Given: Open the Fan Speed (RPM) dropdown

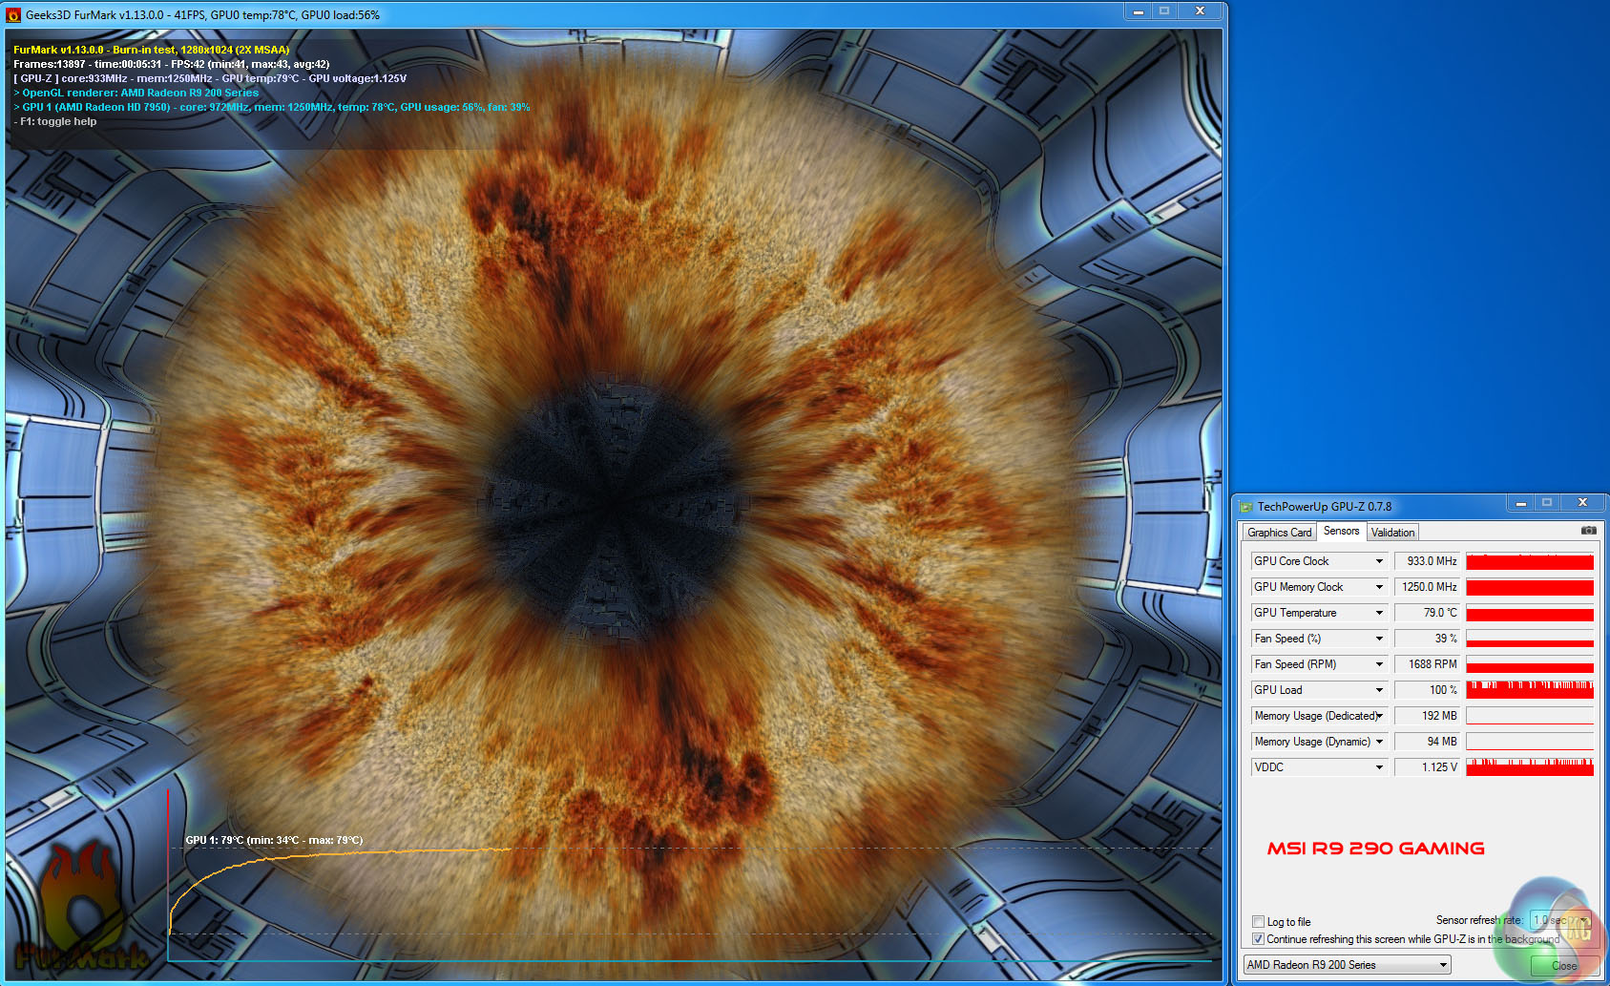Looking at the screenshot, I should pyautogui.click(x=1379, y=664).
